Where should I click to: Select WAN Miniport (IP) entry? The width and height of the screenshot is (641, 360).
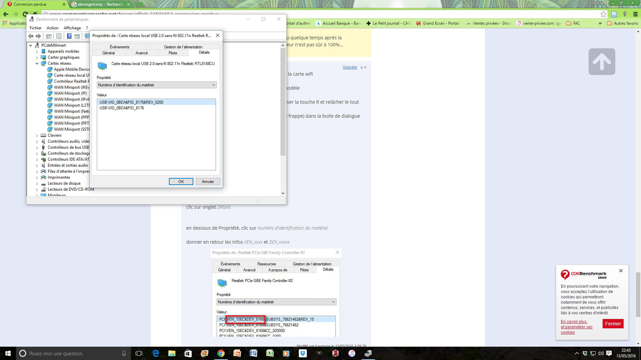point(67,93)
